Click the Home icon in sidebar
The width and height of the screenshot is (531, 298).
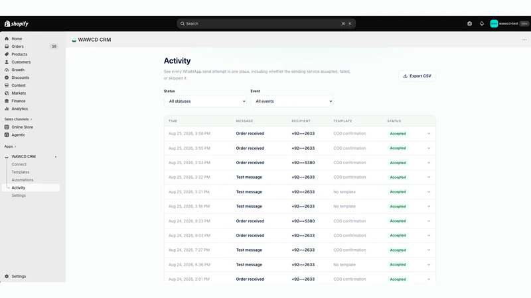tap(7, 38)
